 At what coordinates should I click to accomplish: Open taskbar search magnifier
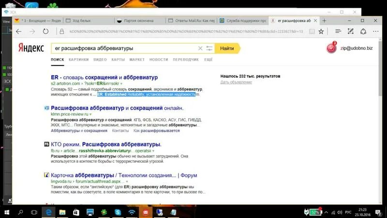coord(20,212)
